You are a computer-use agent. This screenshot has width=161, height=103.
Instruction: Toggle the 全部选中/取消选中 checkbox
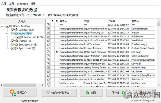click(x=49, y=93)
